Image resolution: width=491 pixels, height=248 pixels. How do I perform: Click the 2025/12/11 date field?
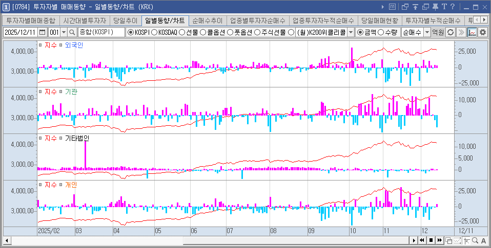pos(21,32)
